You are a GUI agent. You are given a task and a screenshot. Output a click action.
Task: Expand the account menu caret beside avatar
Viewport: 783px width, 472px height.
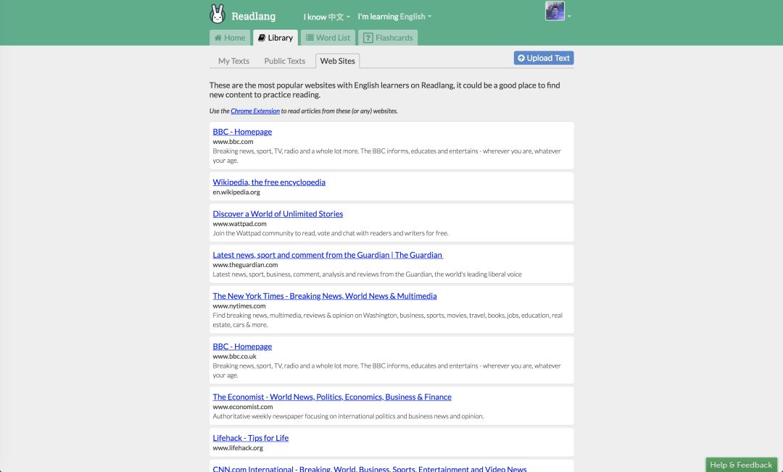tap(569, 16)
